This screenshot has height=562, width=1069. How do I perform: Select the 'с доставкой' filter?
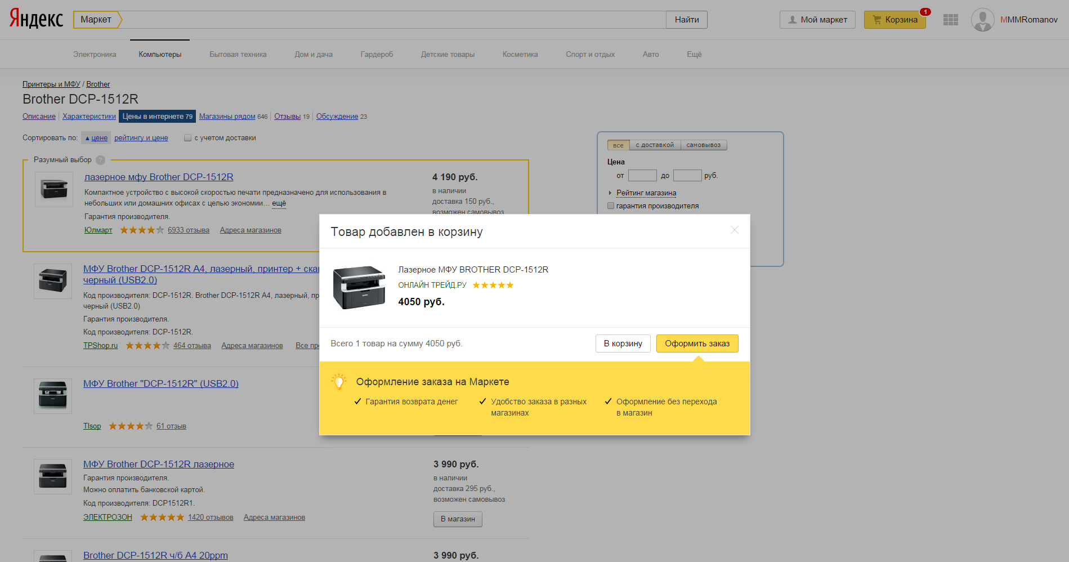655,145
